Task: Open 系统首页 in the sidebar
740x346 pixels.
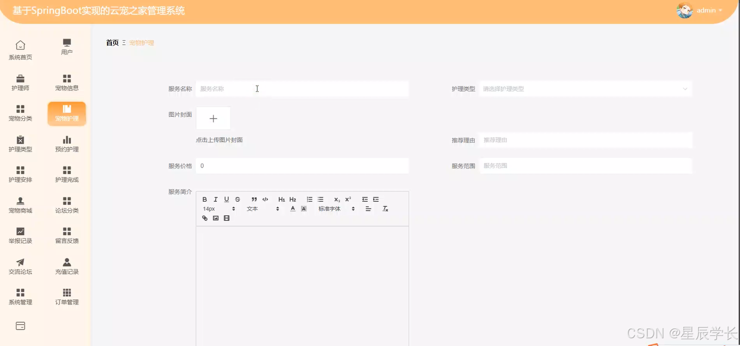Action: tap(20, 50)
